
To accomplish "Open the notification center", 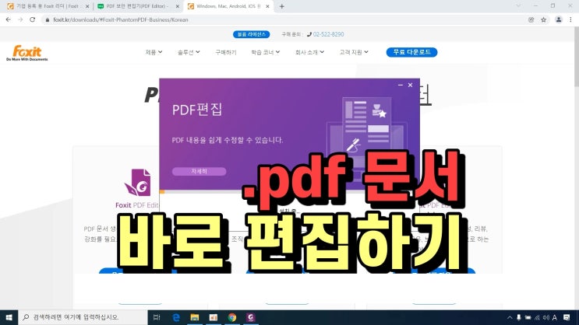I will coord(567,318).
